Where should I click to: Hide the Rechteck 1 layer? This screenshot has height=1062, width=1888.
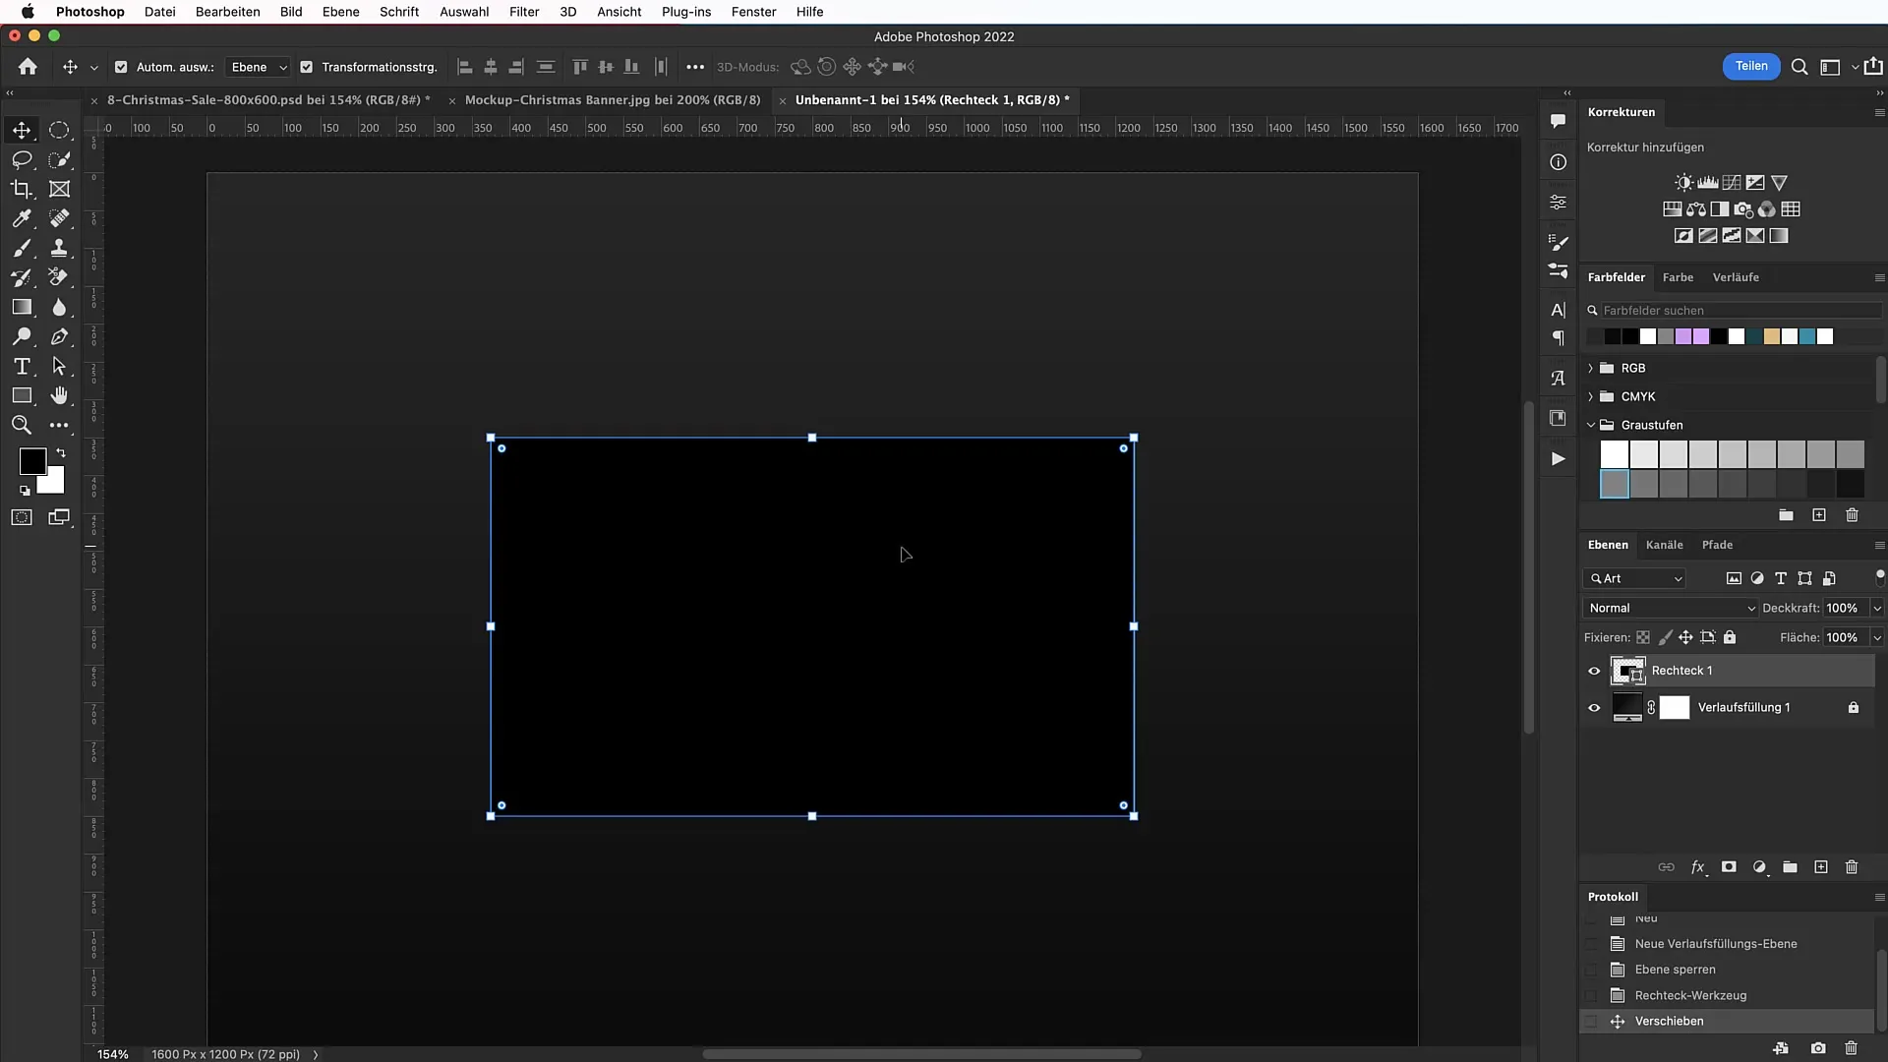point(1594,671)
